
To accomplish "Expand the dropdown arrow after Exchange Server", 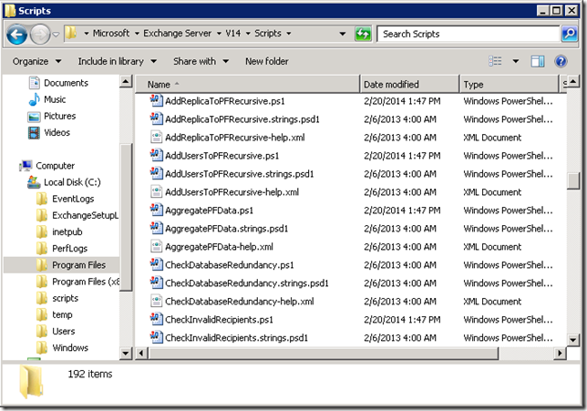I will (219, 34).
